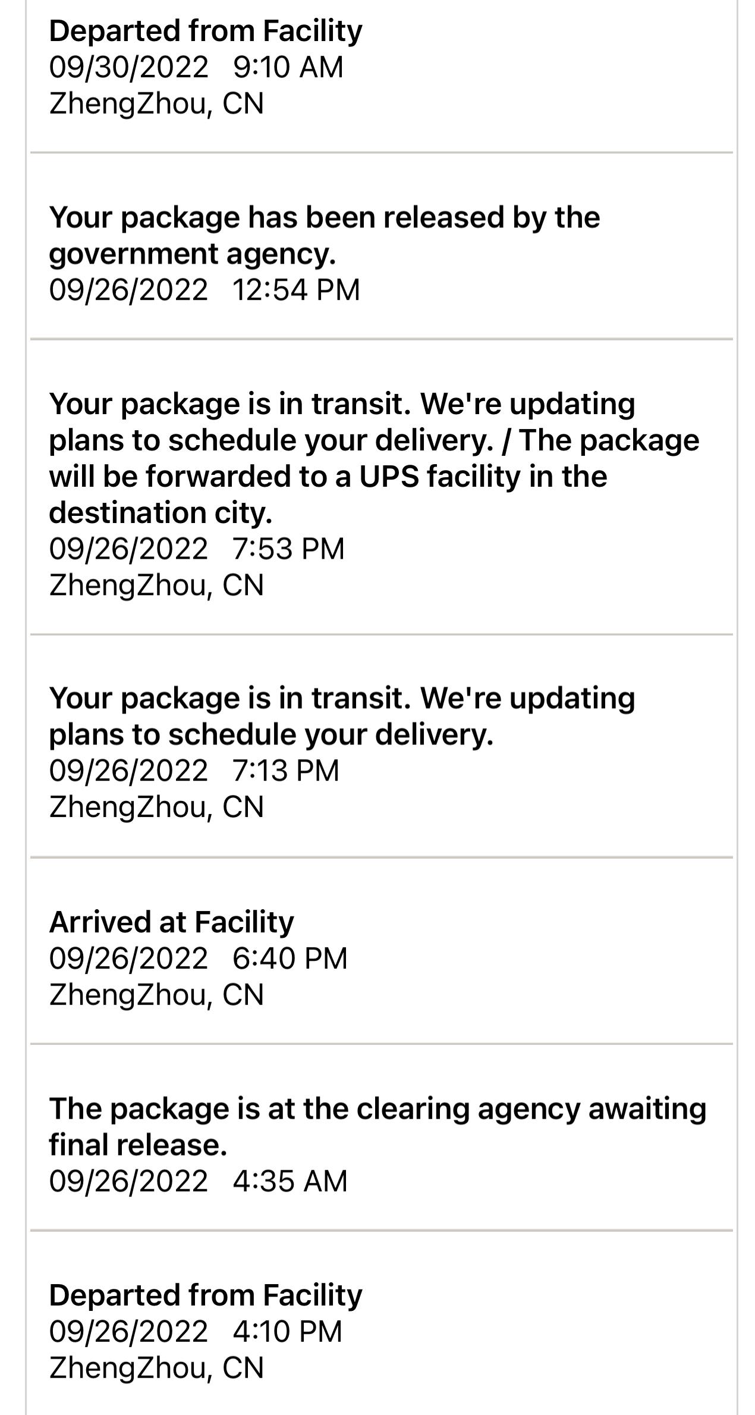Click the divider line above the government agency entry

pyautogui.click(x=380, y=153)
